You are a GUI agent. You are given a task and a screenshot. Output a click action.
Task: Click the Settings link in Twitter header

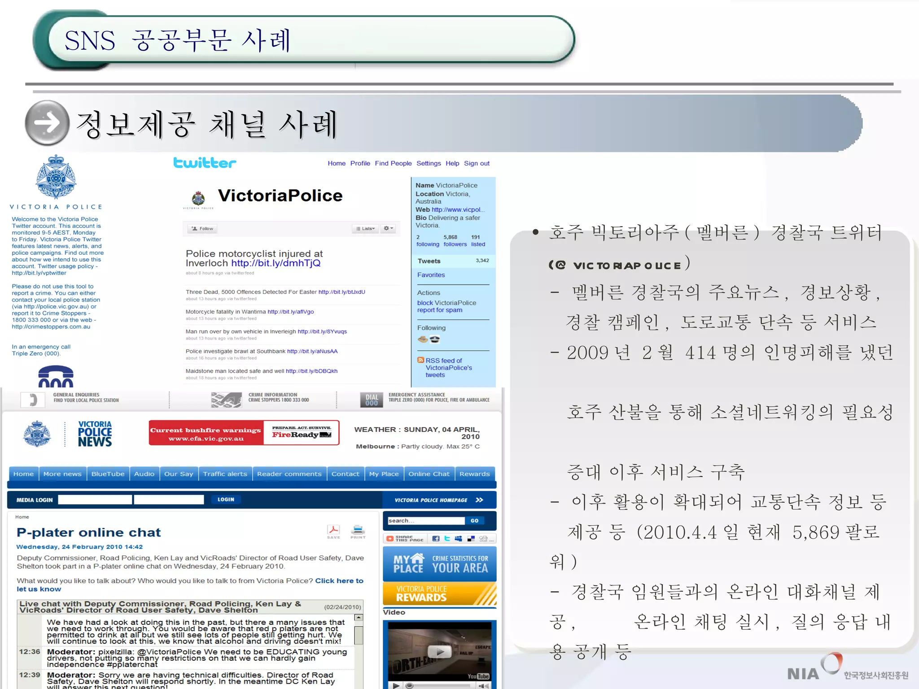pyautogui.click(x=429, y=163)
